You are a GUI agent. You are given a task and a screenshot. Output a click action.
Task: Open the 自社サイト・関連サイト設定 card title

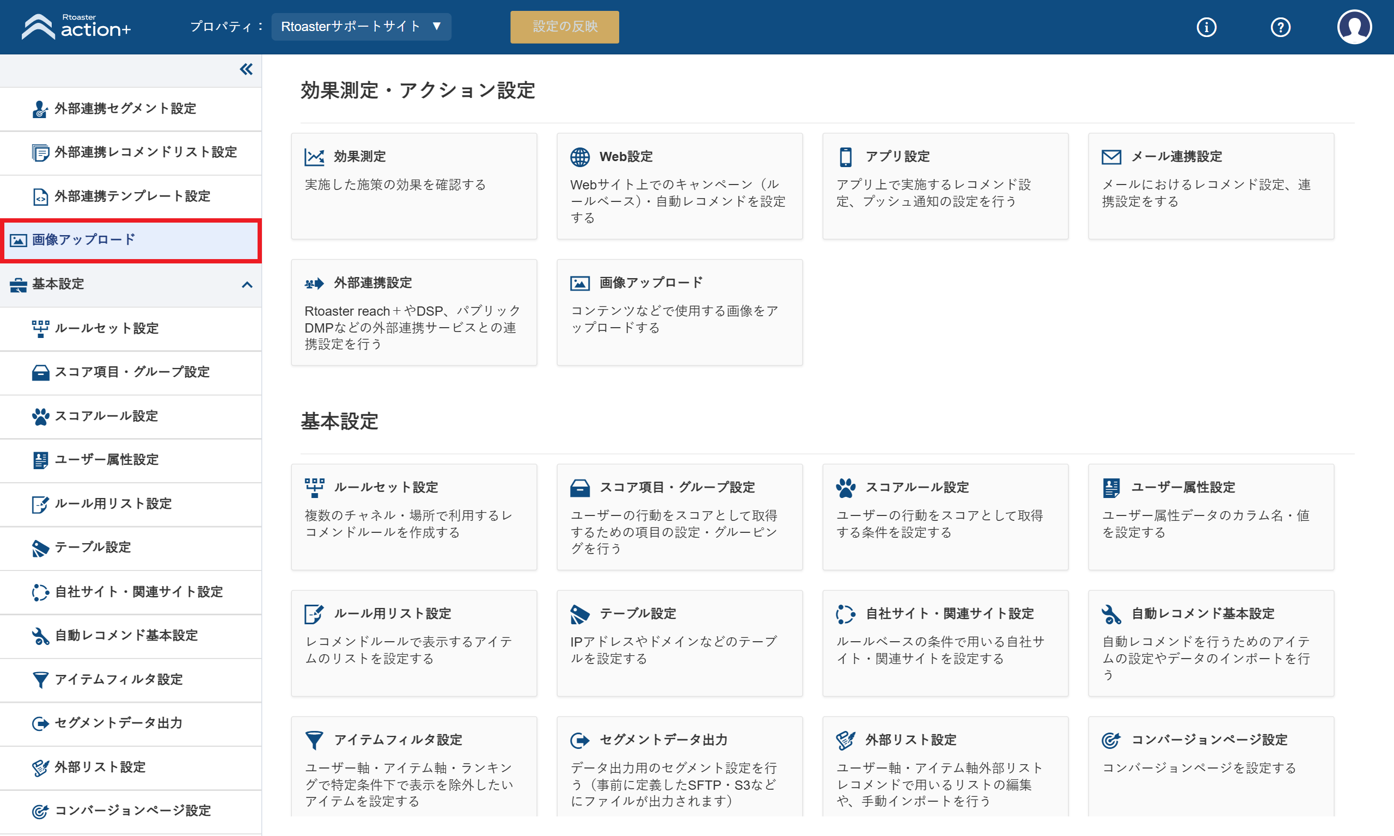coord(950,613)
